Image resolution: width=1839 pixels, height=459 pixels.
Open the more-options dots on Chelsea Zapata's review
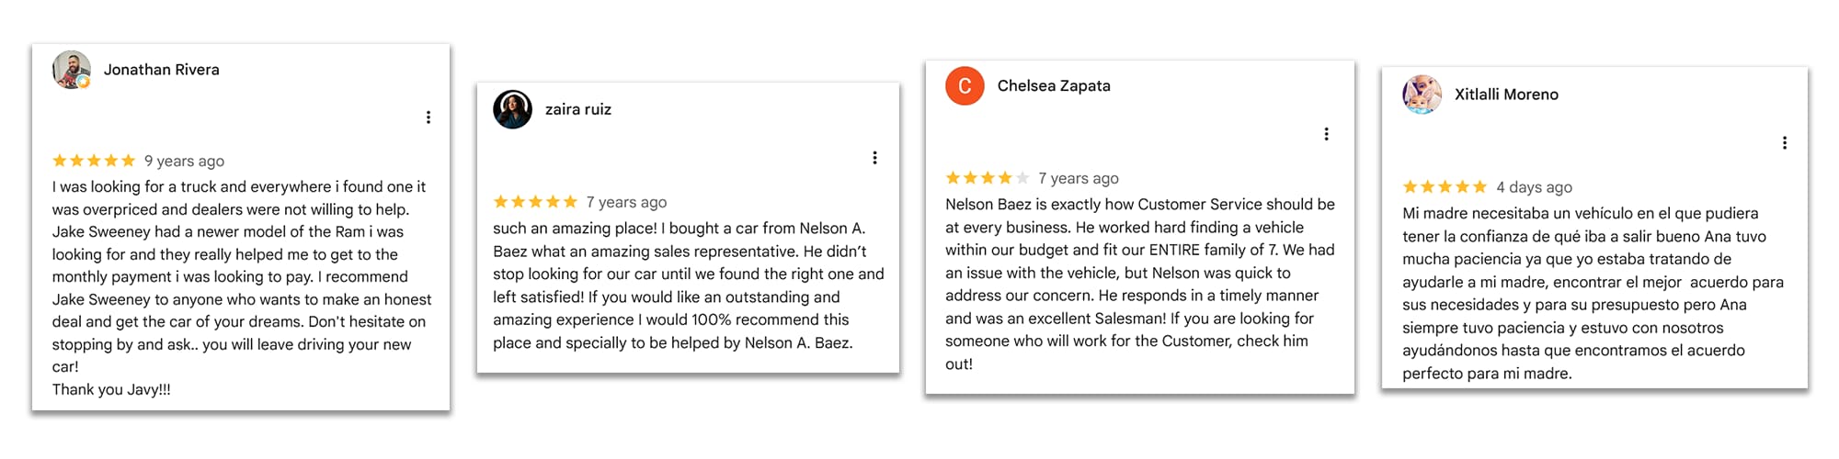pyautogui.click(x=1327, y=134)
